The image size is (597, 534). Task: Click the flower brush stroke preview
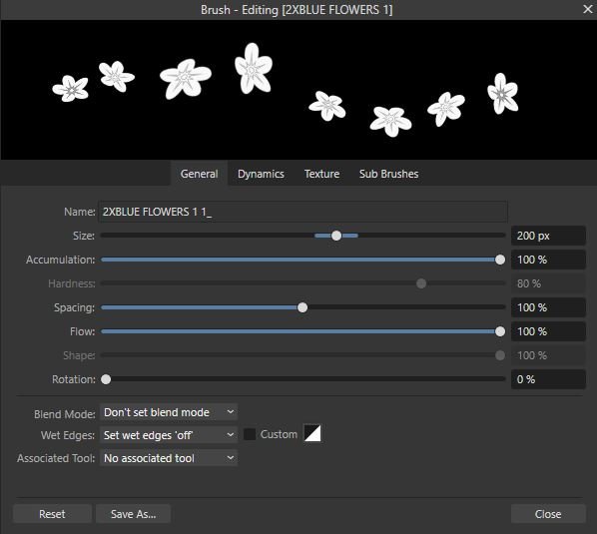(298, 90)
